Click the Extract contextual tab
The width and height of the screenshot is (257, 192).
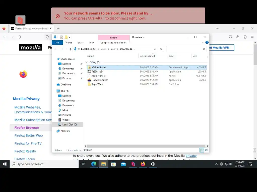coord(114,37)
